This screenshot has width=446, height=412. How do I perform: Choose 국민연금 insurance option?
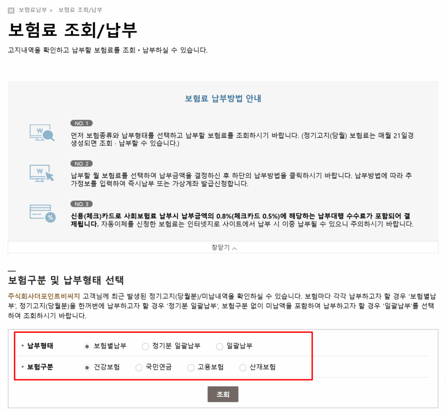[139, 368]
